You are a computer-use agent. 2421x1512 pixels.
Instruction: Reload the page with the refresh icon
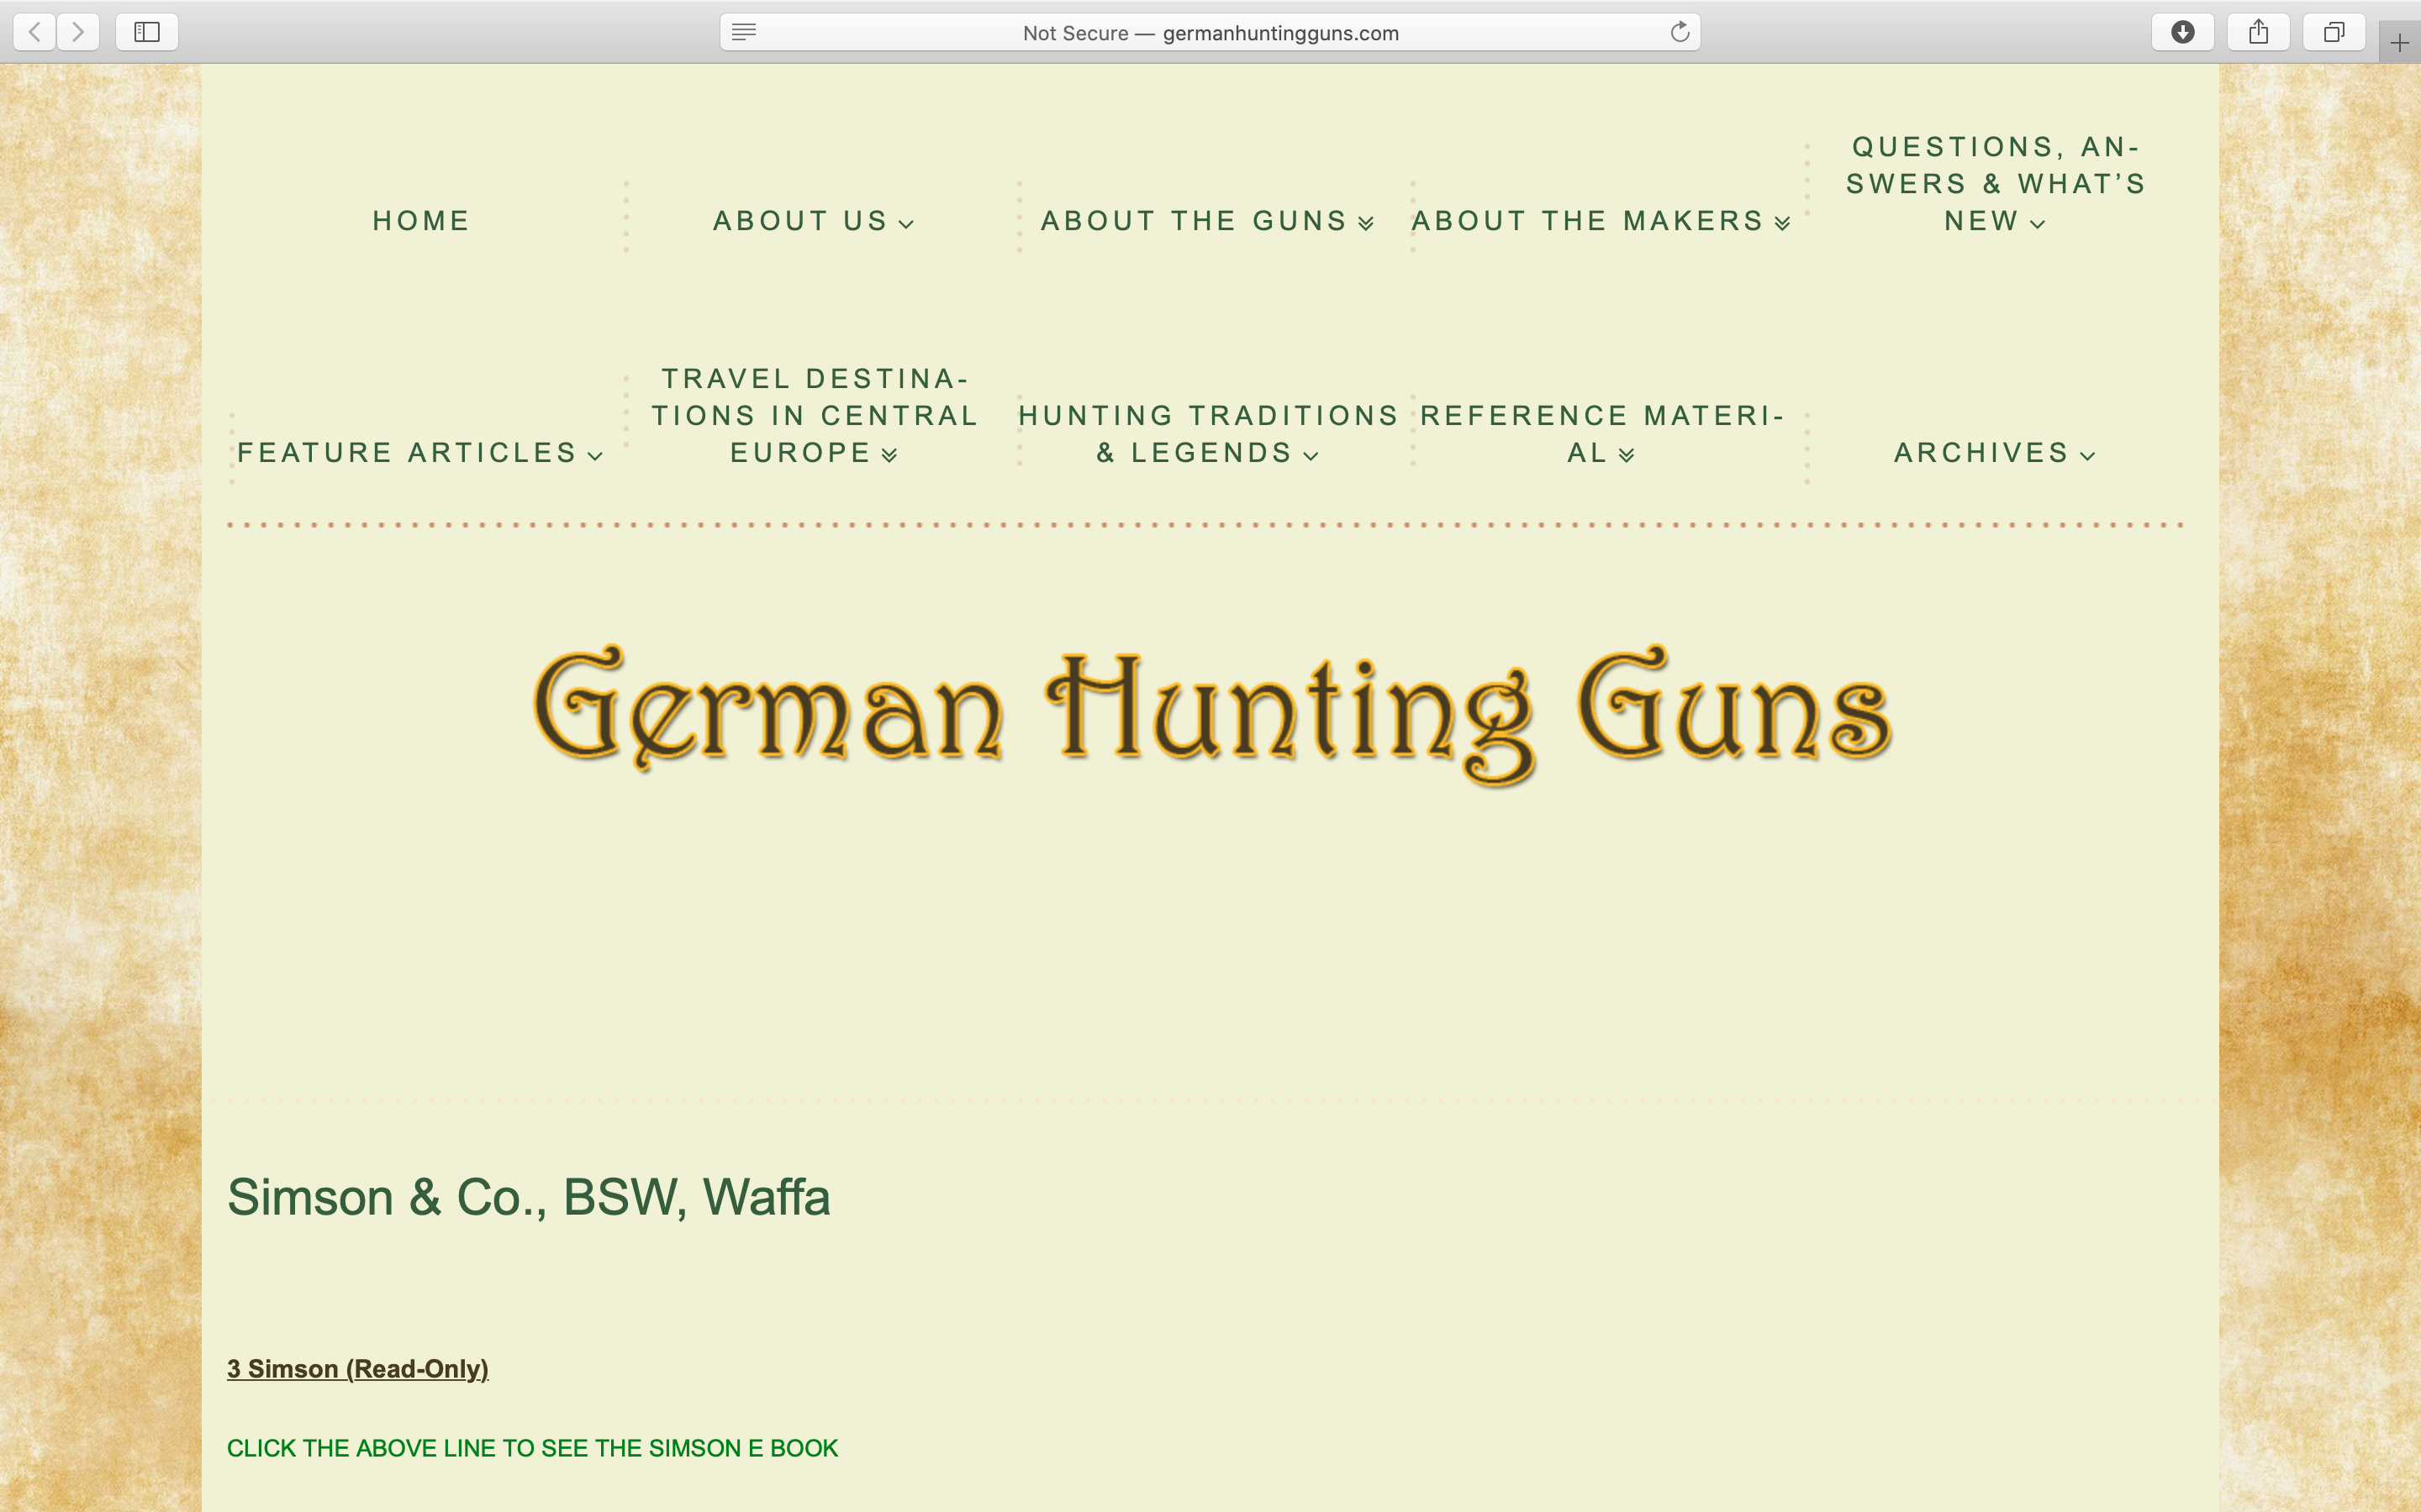tap(1680, 32)
